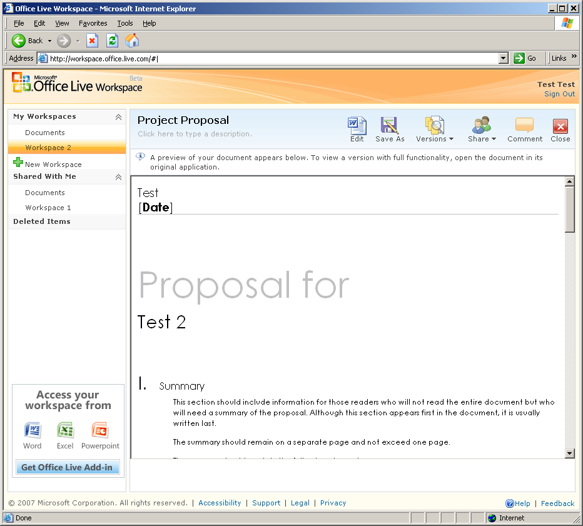583x526 pixels.
Task: Click the green Go arrow button
Action: [519, 58]
